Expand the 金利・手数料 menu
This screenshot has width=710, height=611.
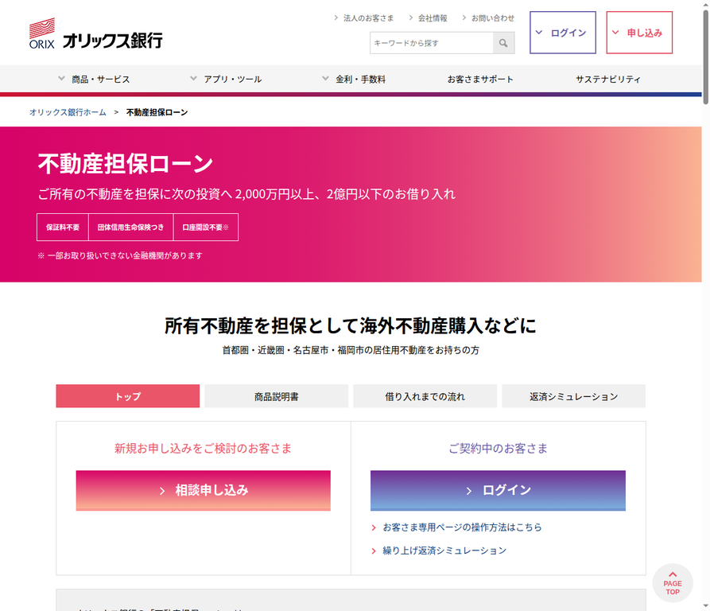point(354,80)
